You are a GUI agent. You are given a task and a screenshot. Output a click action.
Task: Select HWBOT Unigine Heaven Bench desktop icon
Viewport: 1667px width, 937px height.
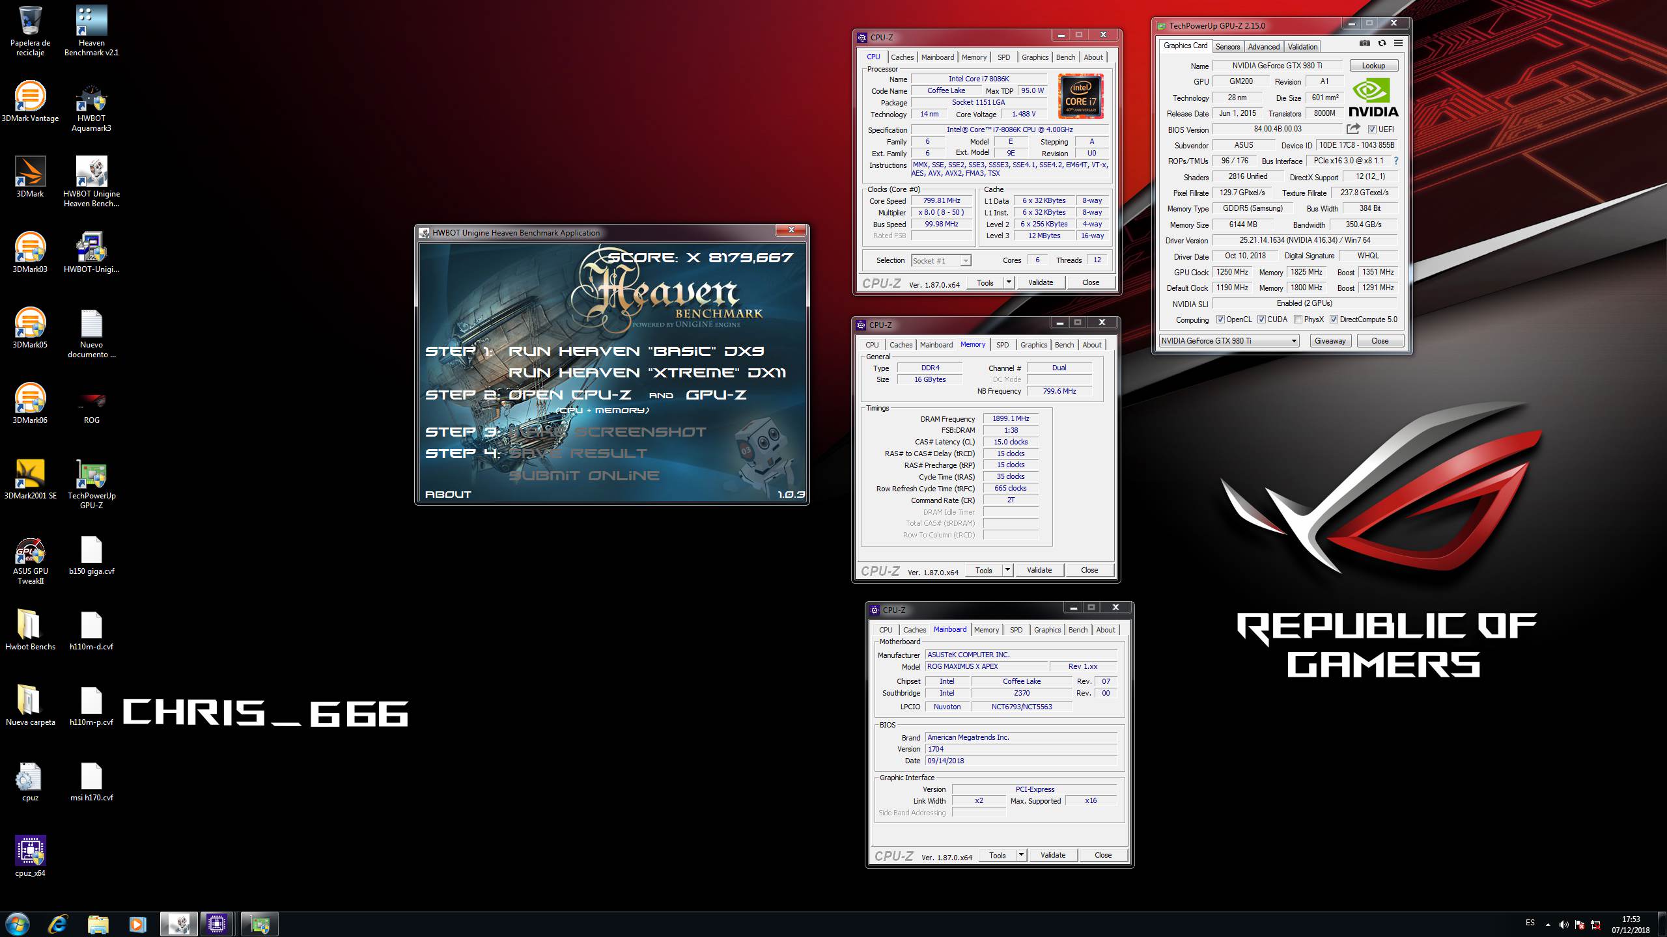(x=91, y=182)
